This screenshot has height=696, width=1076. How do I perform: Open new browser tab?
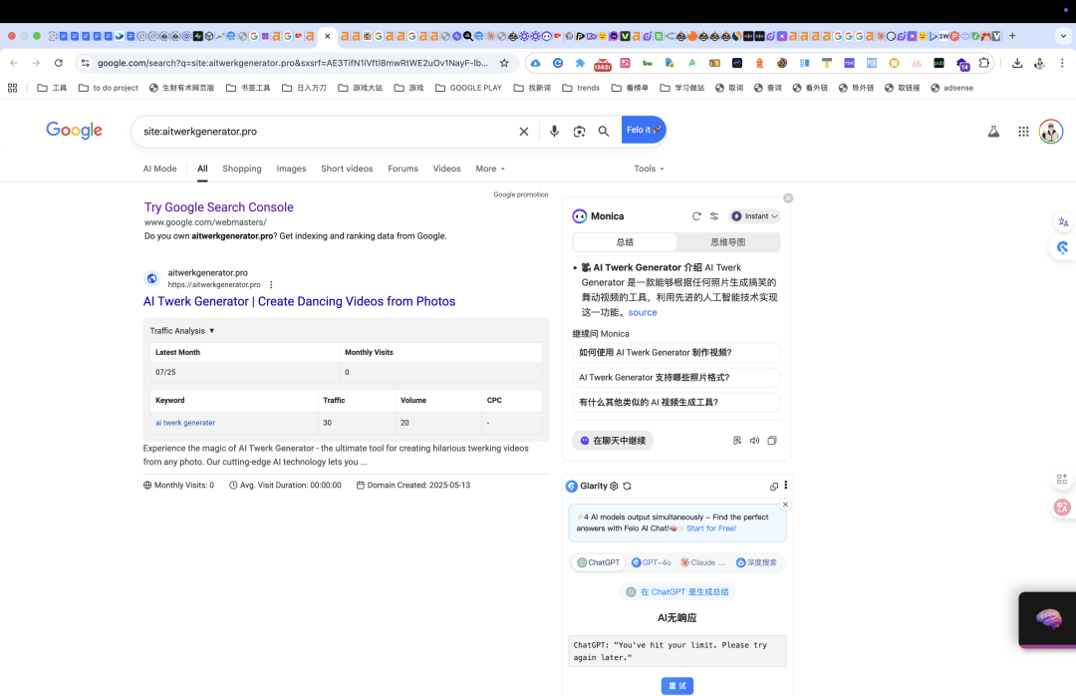[1012, 36]
